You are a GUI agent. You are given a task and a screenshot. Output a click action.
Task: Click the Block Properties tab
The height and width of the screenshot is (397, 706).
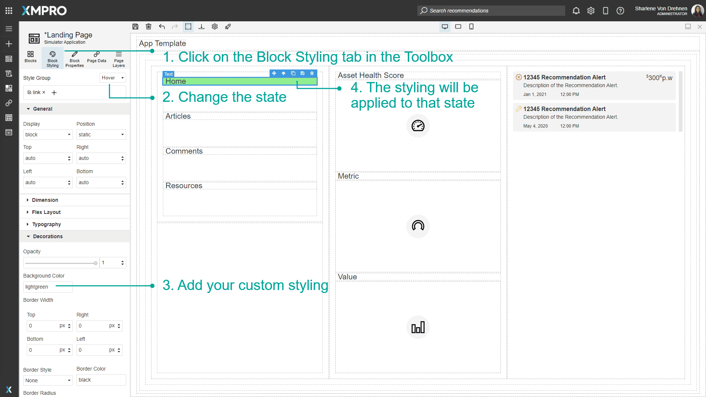point(74,58)
